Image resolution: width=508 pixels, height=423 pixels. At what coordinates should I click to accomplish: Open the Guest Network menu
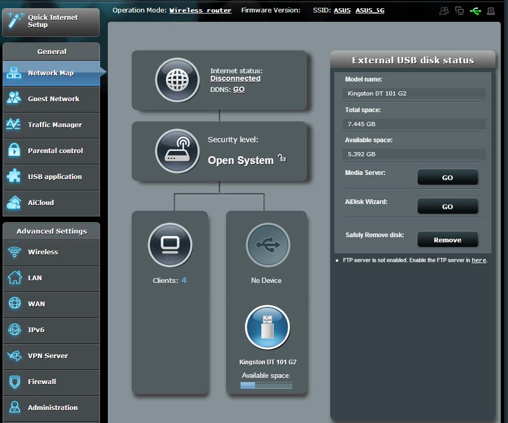[51, 99]
